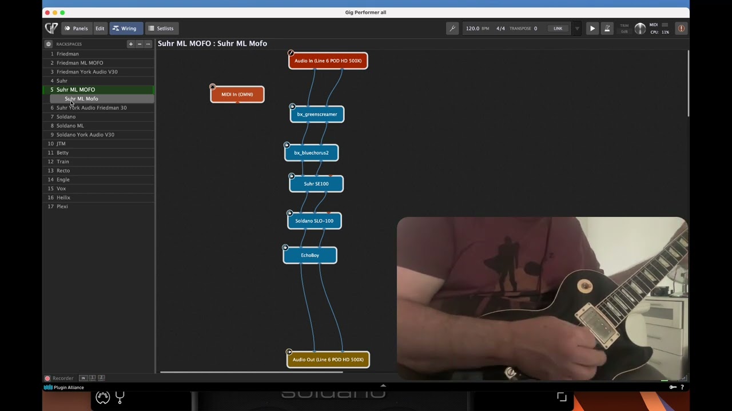This screenshot has width=732, height=411.
Task: Adjust the trim gain knob
Action: pyautogui.click(x=640, y=29)
